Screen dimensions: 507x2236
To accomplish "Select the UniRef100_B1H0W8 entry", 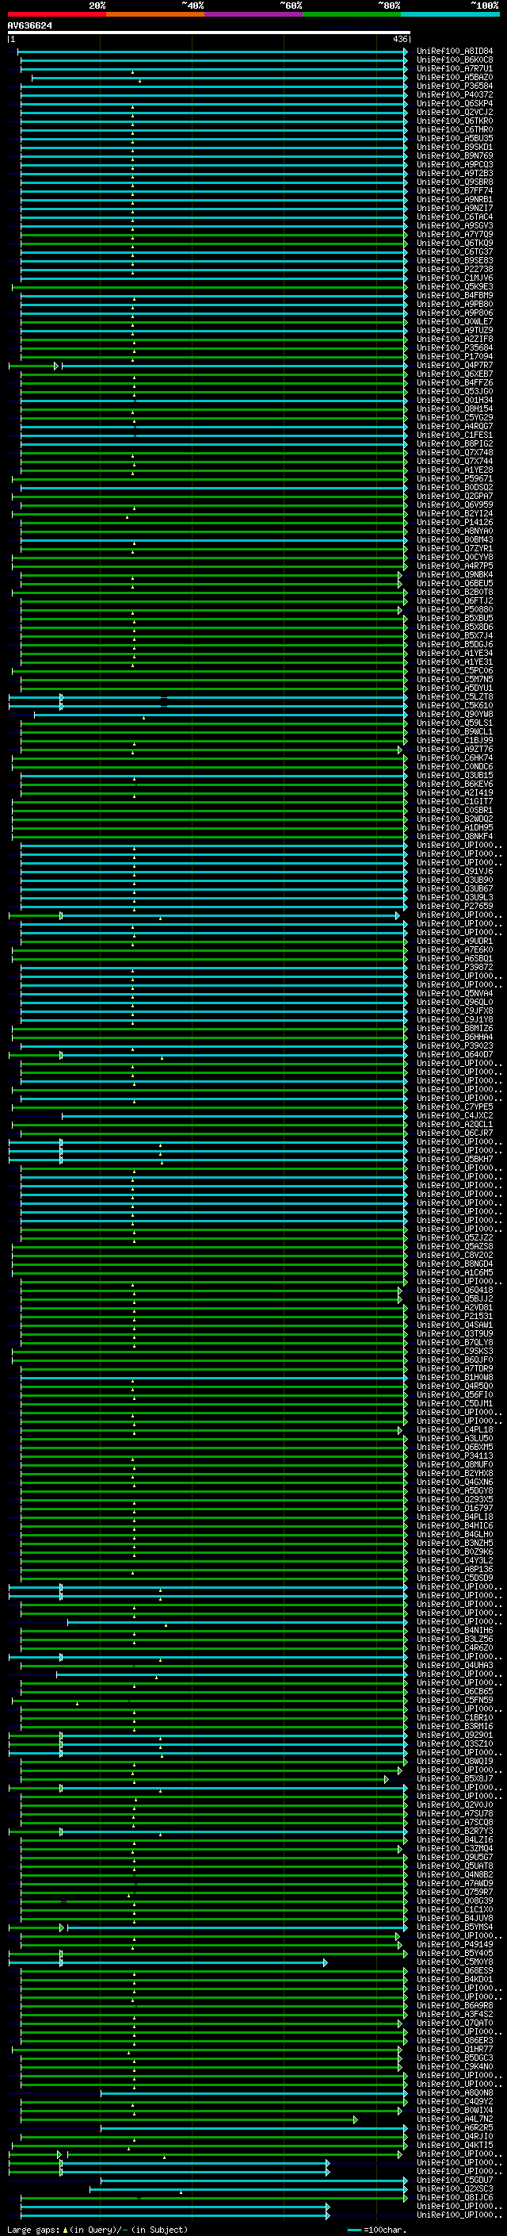I will pyautogui.click(x=455, y=1378).
